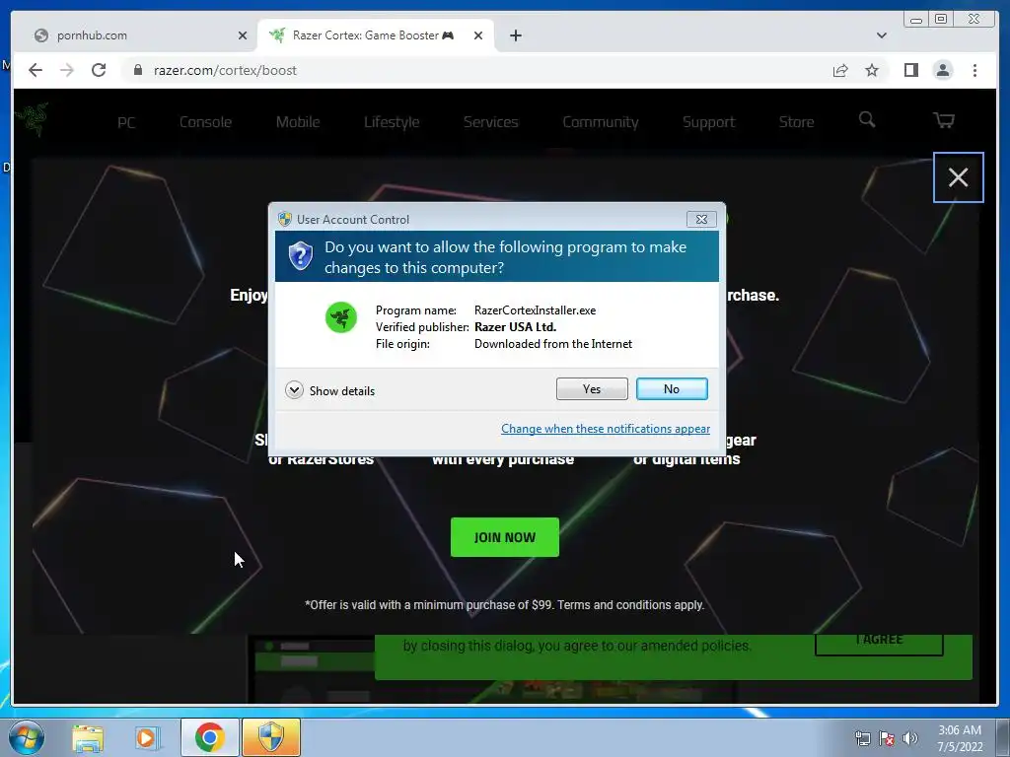Open a new Chrome tab

515,35
